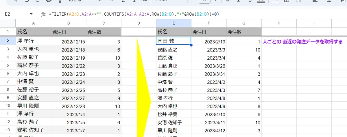Click date cell 2023/4/10

(x=209, y=114)
